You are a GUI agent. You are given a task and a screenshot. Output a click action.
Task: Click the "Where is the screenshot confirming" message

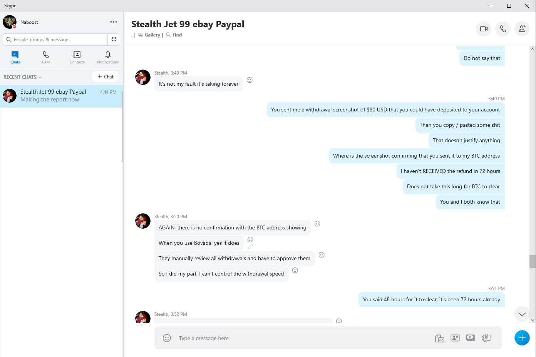(x=417, y=156)
